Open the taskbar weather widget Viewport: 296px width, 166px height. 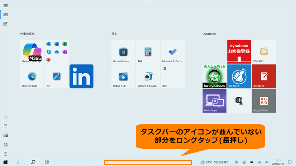click(x=214, y=162)
